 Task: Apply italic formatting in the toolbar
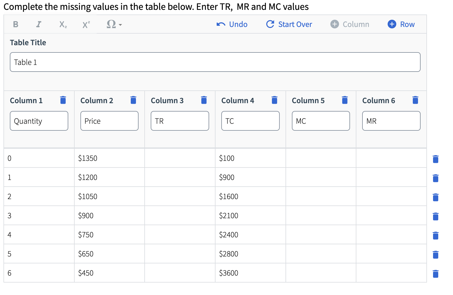pyautogui.click(x=38, y=24)
